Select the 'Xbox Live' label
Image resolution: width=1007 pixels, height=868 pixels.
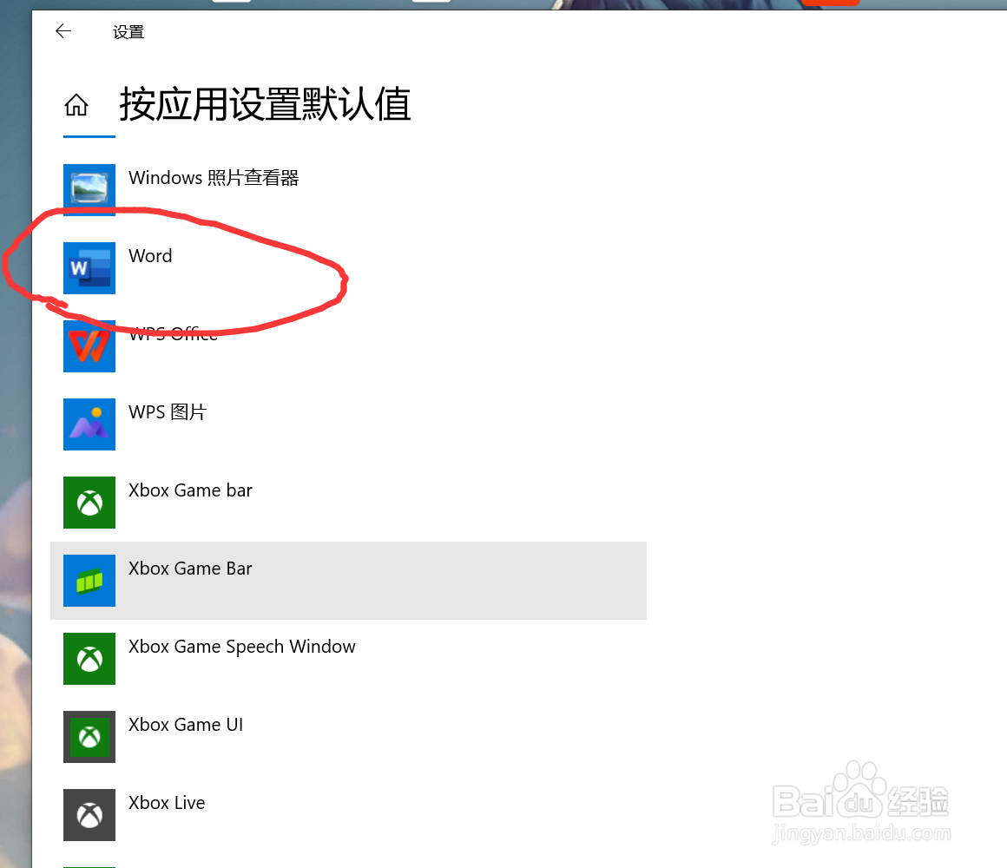pyautogui.click(x=167, y=803)
